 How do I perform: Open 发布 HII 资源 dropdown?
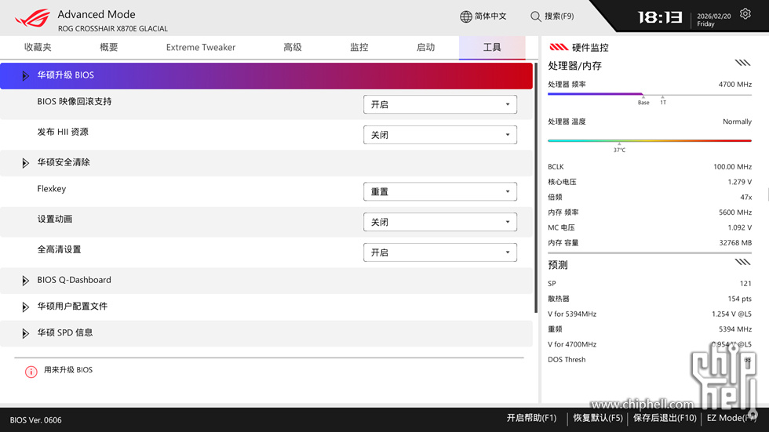click(x=439, y=135)
